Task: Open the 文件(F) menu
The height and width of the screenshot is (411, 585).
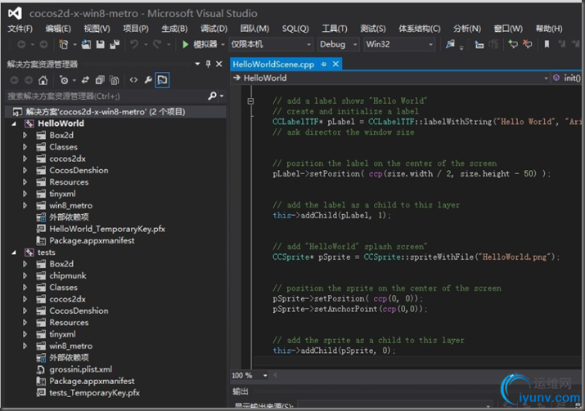Action: pyautogui.click(x=20, y=29)
